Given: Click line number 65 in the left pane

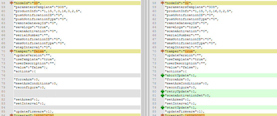Looking at the screenshot, I should [4, 31].
